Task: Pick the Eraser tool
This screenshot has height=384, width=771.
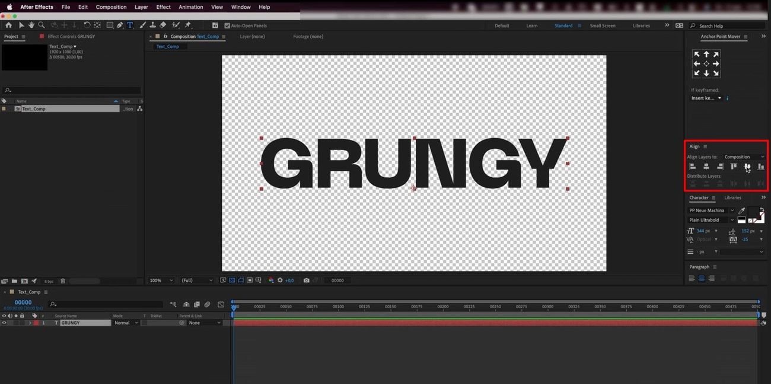Action: 163,25
